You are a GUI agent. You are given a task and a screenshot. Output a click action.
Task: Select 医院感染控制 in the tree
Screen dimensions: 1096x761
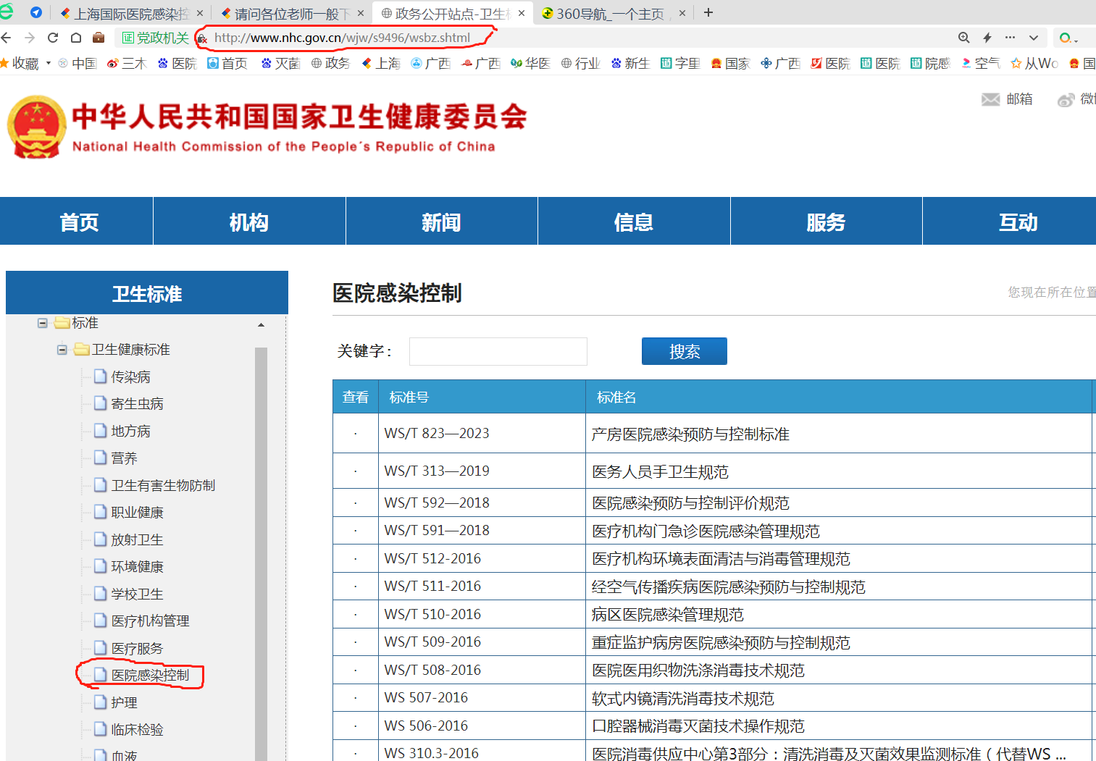coord(150,675)
